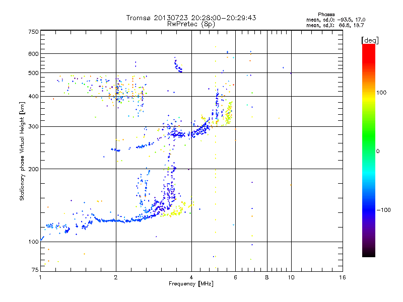The width and height of the screenshot is (403, 302).
Task: Click the '1' frequency tick label
Action: pos(40,277)
